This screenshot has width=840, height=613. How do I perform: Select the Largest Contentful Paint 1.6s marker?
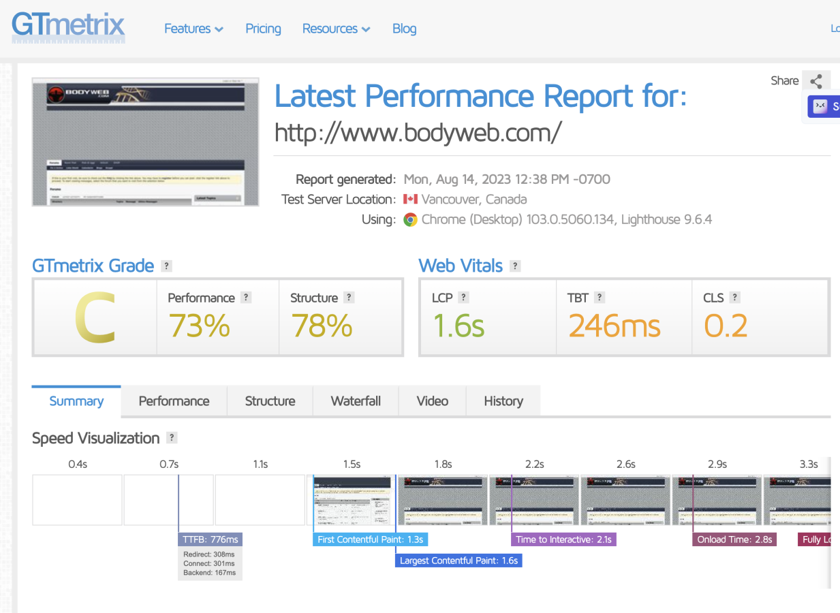coord(458,561)
